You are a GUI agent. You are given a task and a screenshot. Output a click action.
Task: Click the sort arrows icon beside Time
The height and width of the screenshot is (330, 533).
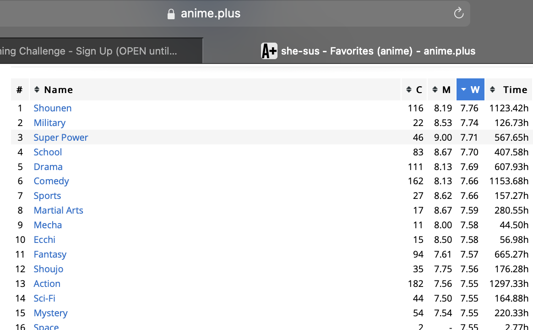pyautogui.click(x=492, y=89)
